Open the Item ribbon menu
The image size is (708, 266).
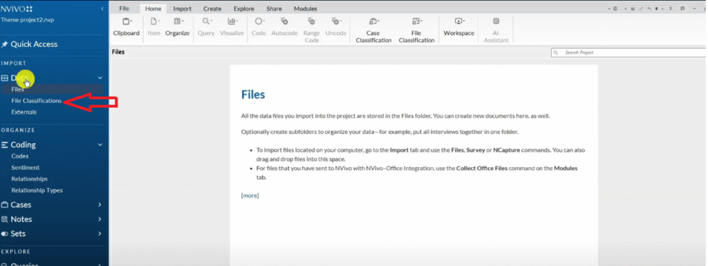[x=154, y=27]
